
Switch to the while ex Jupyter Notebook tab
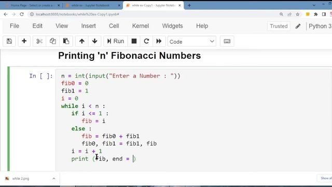pos(90,5)
